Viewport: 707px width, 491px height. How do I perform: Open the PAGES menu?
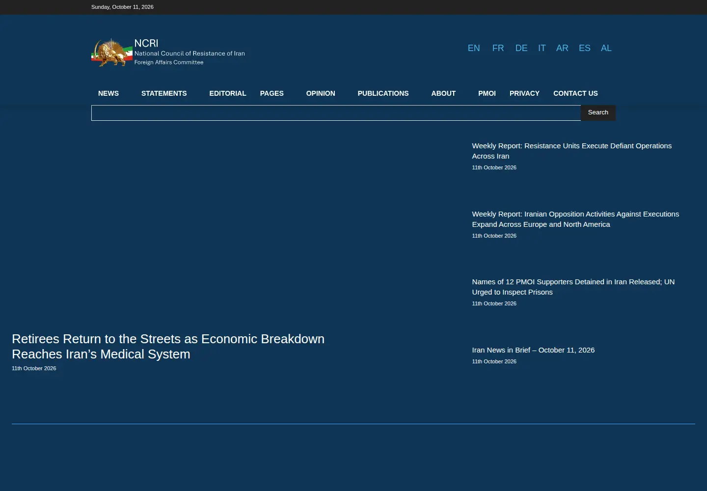click(x=272, y=93)
